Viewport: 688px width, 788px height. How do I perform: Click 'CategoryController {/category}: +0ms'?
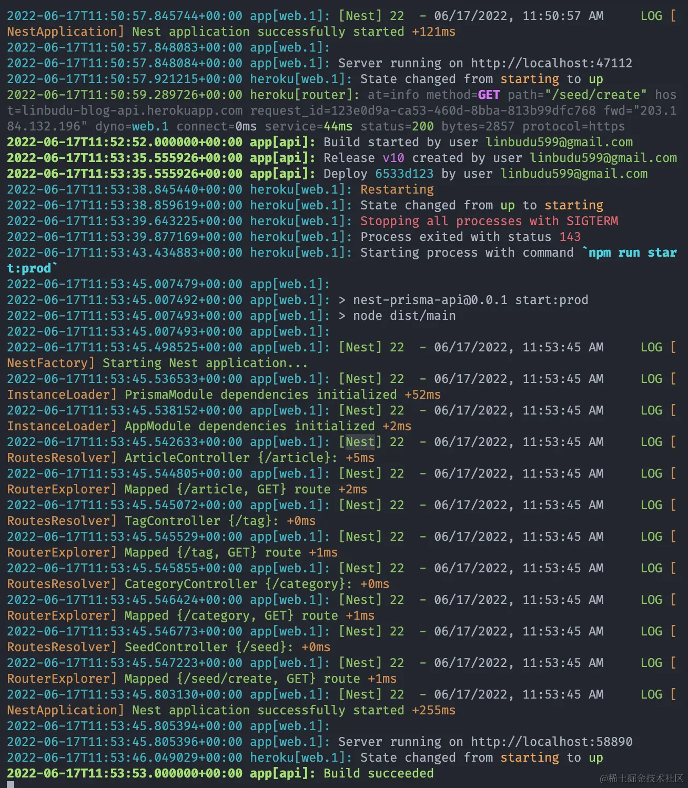point(257,584)
